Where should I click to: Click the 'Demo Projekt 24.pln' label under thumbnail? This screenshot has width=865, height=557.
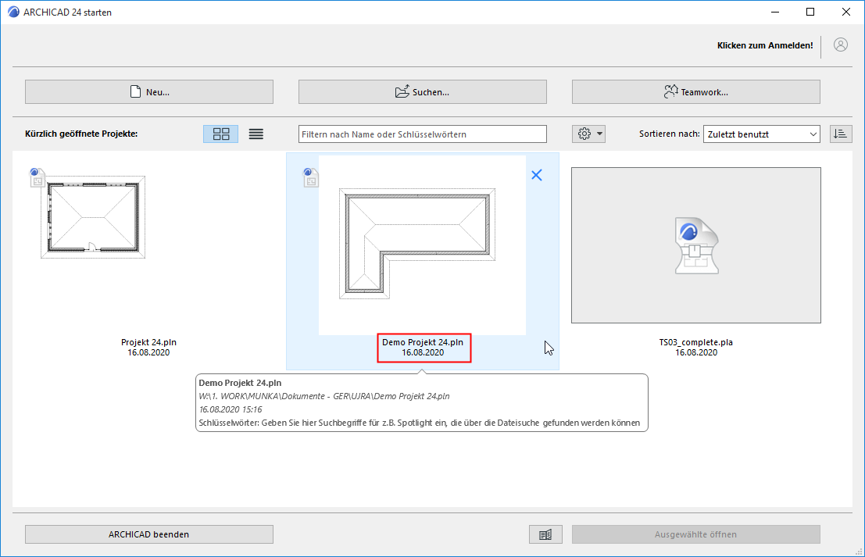pyautogui.click(x=423, y=342)
